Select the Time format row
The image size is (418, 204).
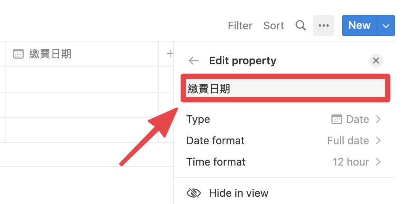click(284, 162)
